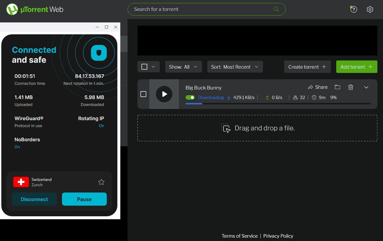Screen dimensions: 383x241
Task: Open the Privacy Policy link
Action: coord(278,236)
